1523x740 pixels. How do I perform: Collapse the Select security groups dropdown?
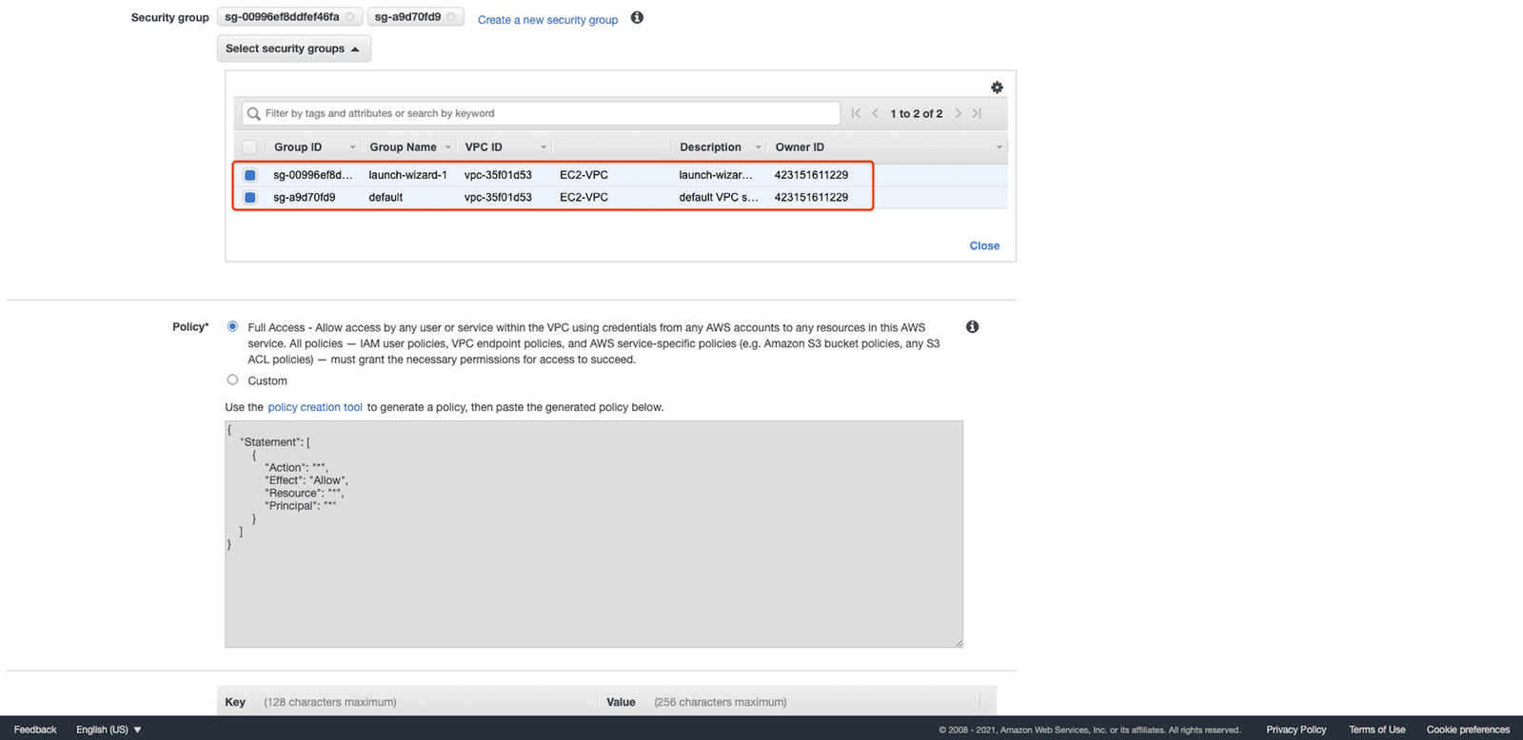point(294,49)
